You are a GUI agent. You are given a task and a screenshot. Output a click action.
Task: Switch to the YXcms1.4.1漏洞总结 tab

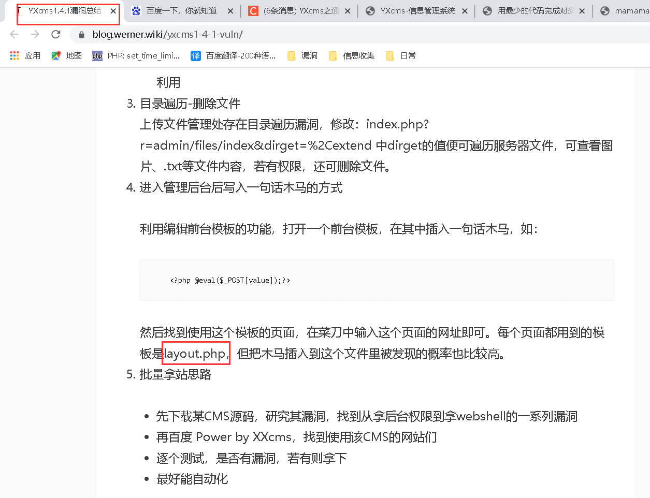coord(64,11)
